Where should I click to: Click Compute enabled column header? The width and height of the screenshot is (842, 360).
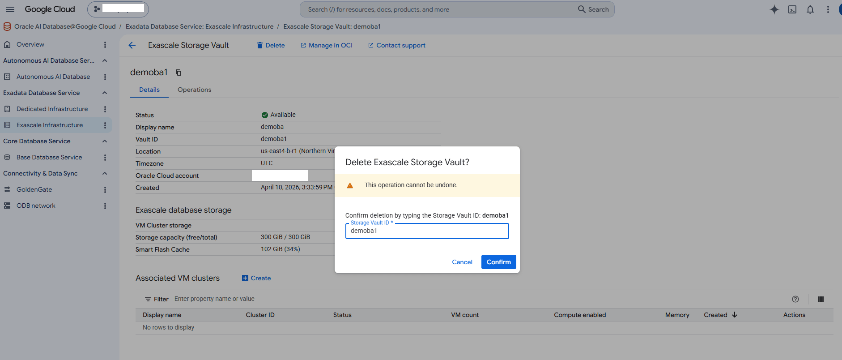(580, 315)
